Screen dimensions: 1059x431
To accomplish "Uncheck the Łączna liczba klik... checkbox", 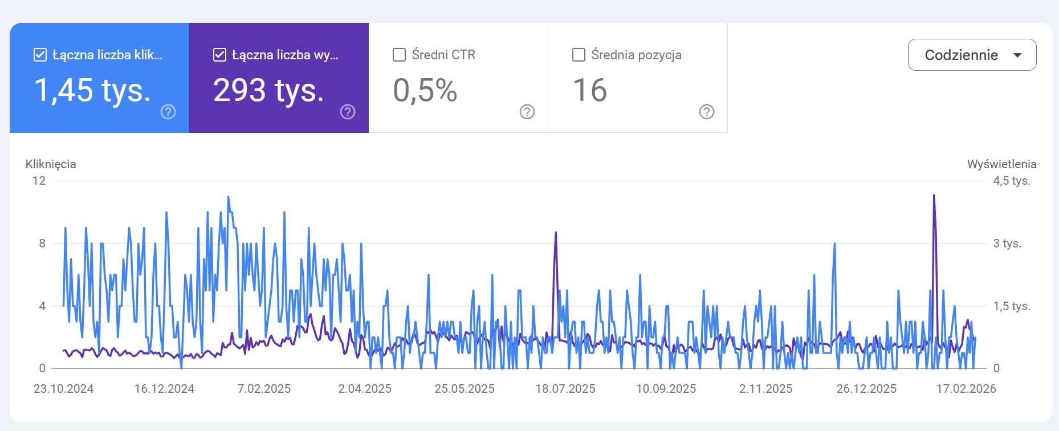I will (40, 55).
